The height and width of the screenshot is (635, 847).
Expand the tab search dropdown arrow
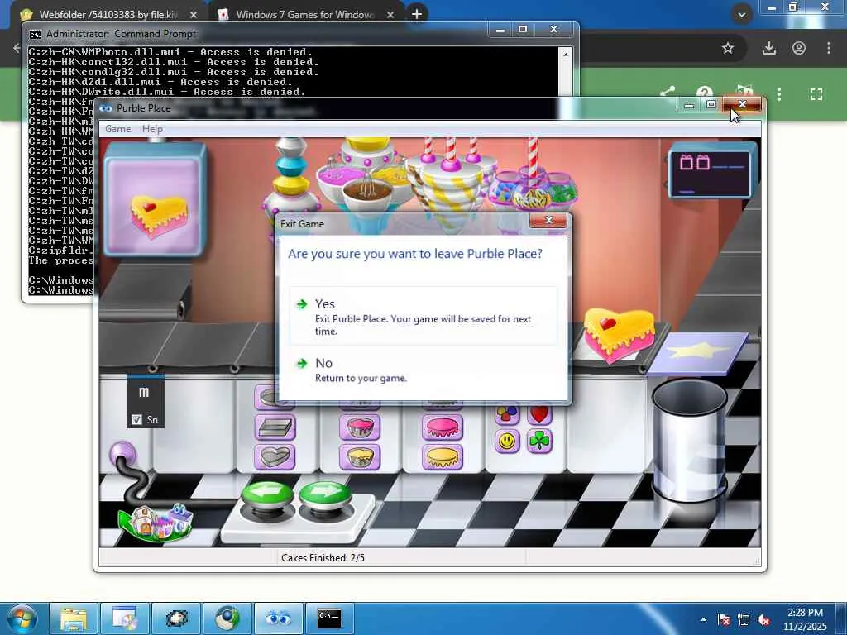(742, 14)
